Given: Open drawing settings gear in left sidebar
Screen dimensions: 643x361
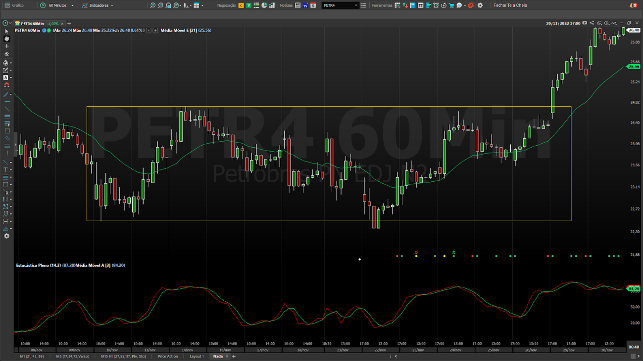Looking at the screenshot, I should pos(6,236).
